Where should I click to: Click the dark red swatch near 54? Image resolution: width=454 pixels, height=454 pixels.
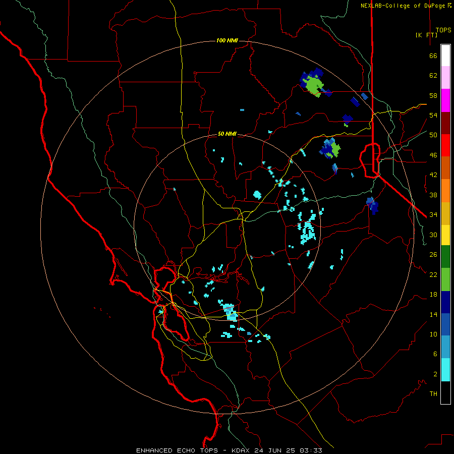[x=445, y=123]
